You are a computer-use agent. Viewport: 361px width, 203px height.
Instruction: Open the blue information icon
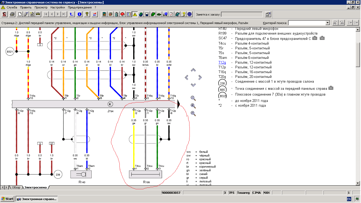(x=79, y=14)
